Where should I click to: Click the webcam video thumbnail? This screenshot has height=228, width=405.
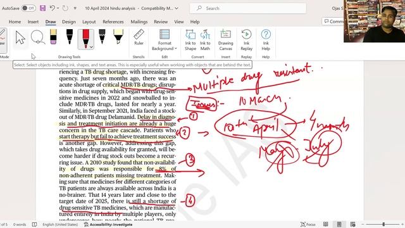374,21
